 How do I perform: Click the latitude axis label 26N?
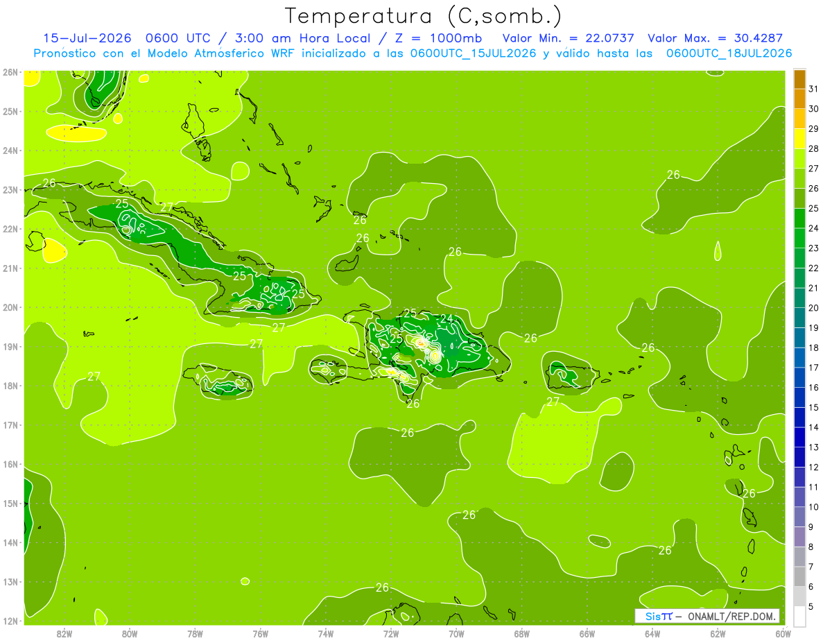[x=10, y=72]
